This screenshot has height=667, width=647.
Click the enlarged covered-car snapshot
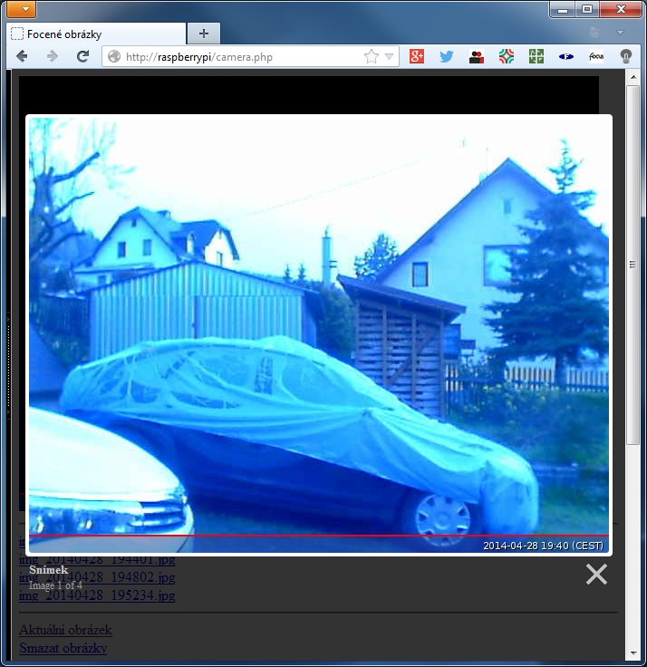tap(319, 335)
